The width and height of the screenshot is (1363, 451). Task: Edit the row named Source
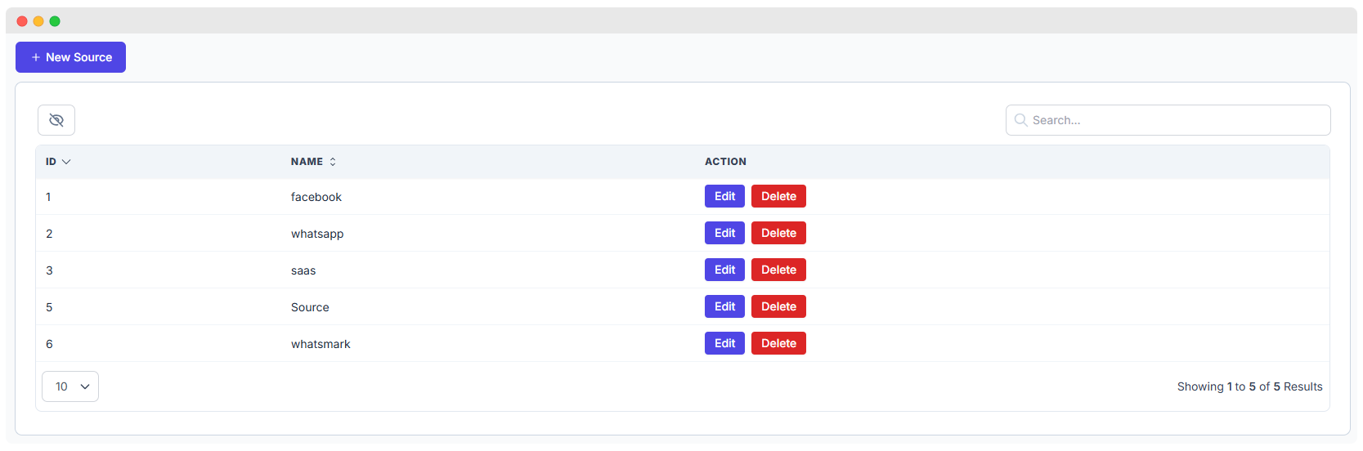pos(724,306)
